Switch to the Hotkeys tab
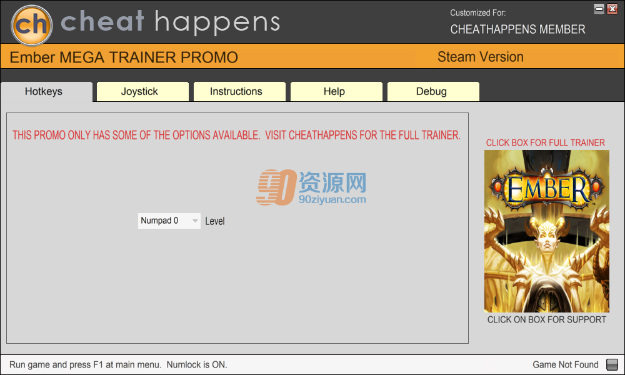Viewport: 625px width, 375px height. point(47,92)
